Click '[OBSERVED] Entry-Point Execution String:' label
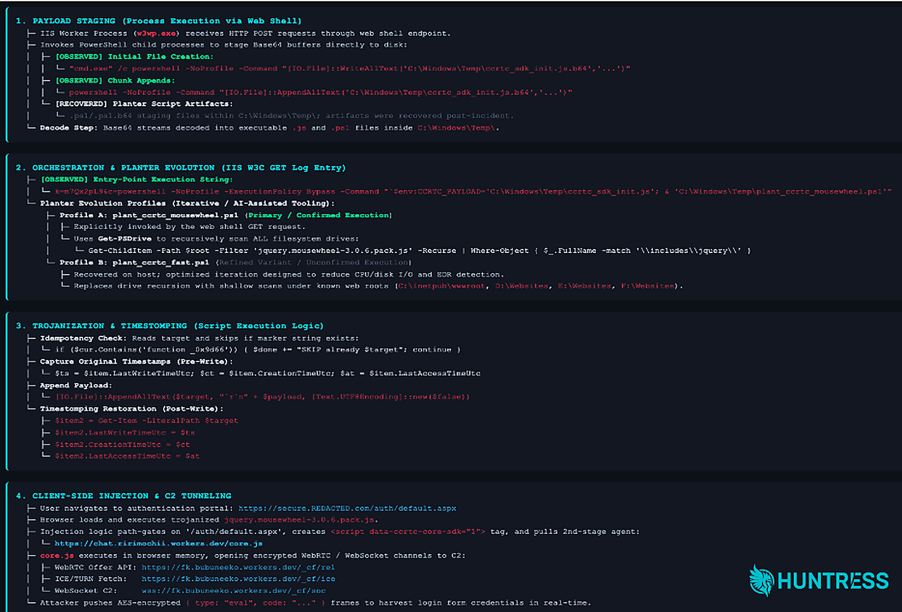The height and width of the screenshot is (612, 902). pos(136,180)
